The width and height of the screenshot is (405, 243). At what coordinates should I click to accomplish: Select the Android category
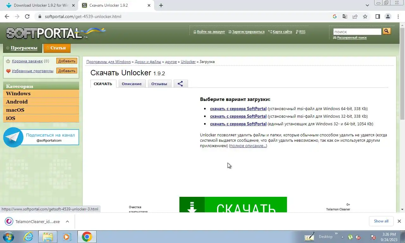click(41, 102)
